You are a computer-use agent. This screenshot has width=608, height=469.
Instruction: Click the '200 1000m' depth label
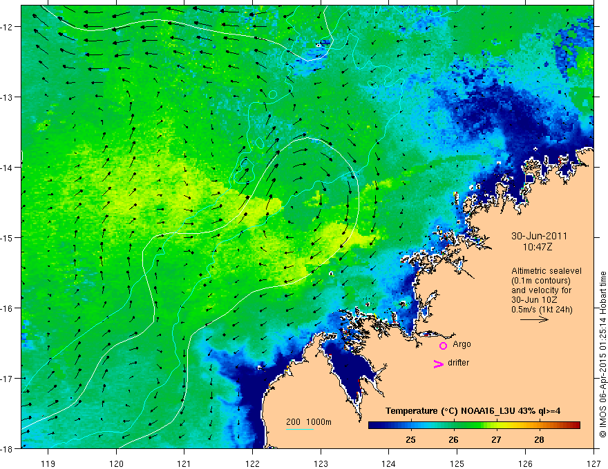309,422
